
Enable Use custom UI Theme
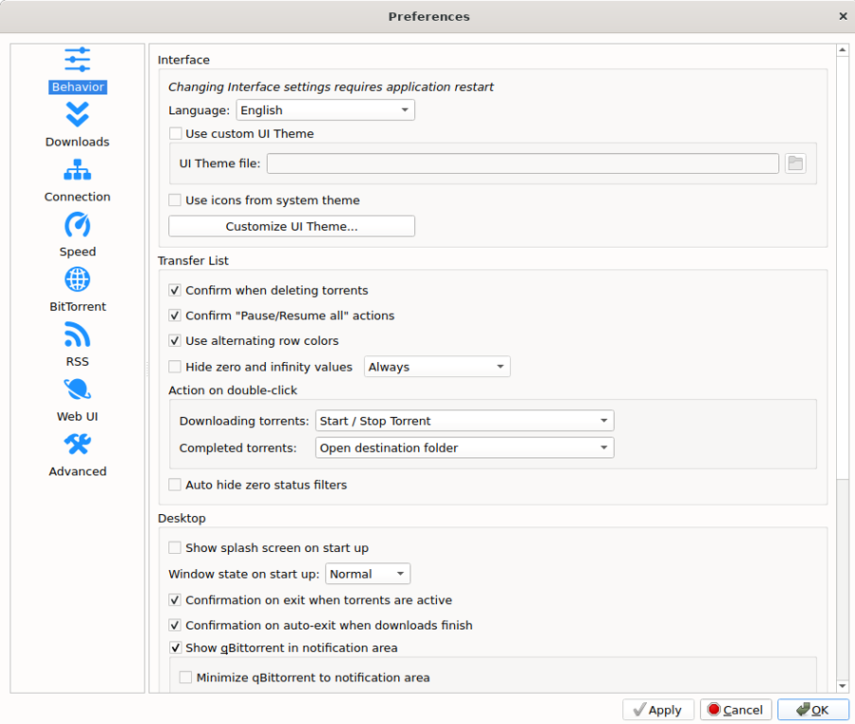point(175,133)
